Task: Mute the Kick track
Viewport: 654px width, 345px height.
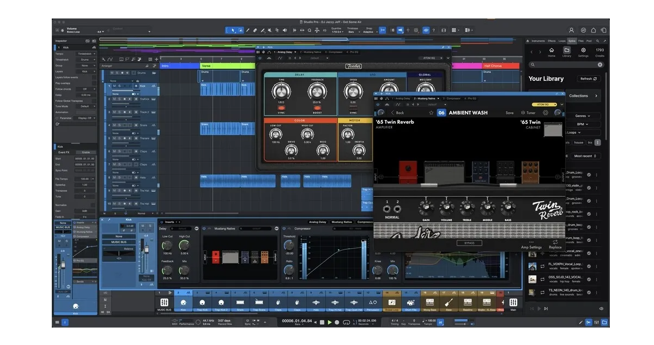Action: coord(114,86)
